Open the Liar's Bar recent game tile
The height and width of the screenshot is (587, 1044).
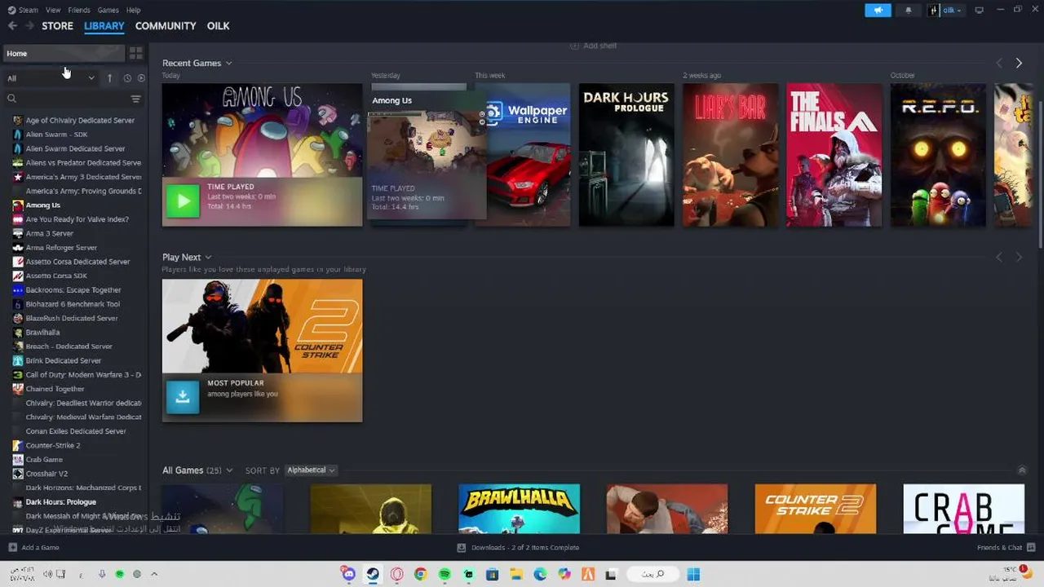(x=730, y=155)
